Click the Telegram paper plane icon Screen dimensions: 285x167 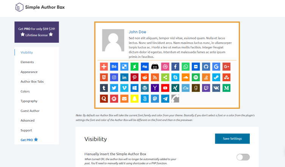(165, 98)
